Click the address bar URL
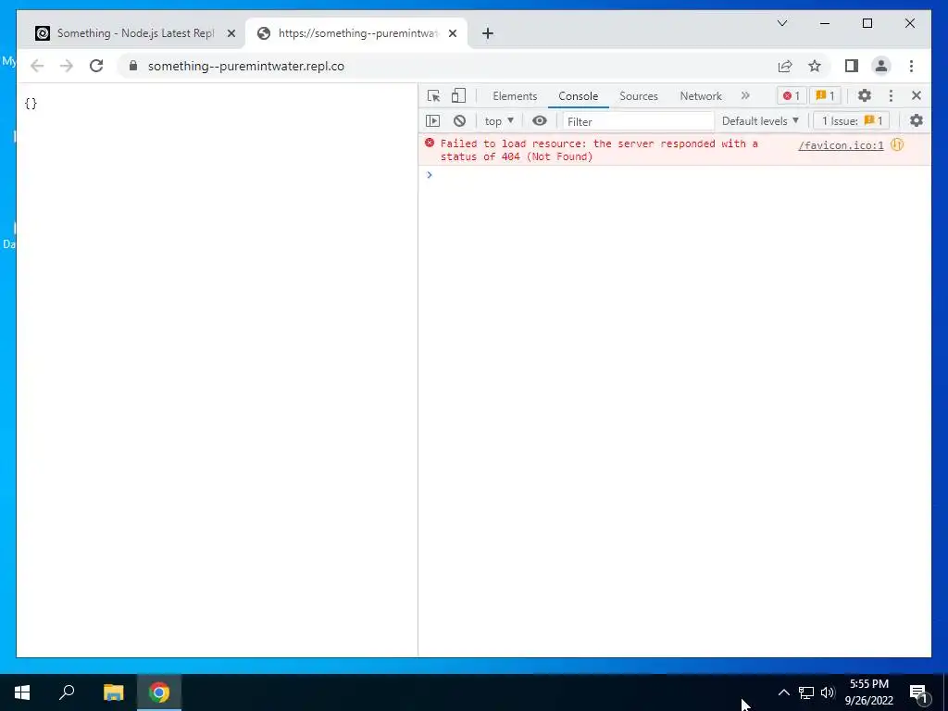 [246, 66]
